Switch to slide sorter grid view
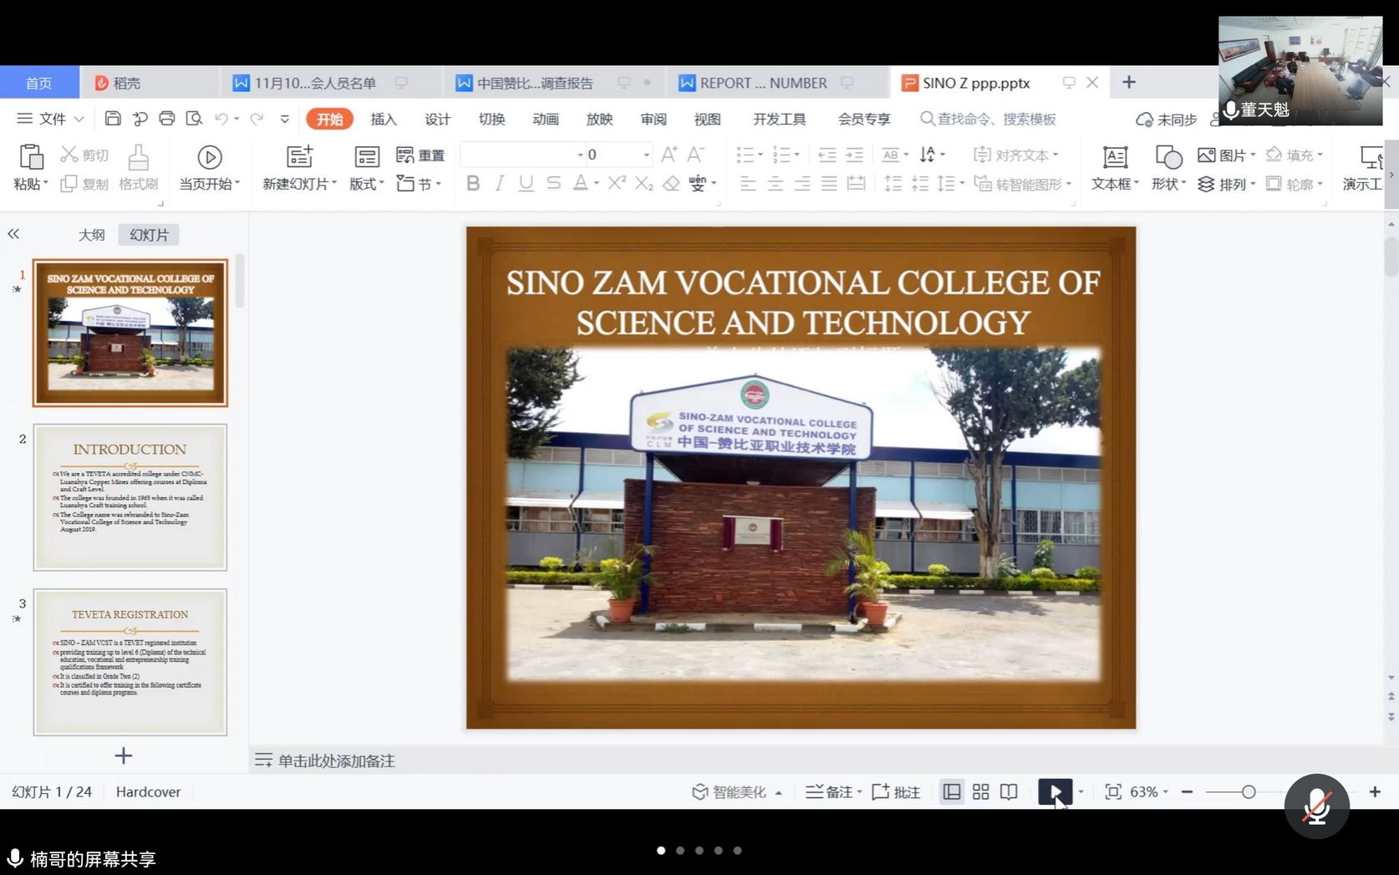This screenshot has height=875, width=1399. (980, 791)
